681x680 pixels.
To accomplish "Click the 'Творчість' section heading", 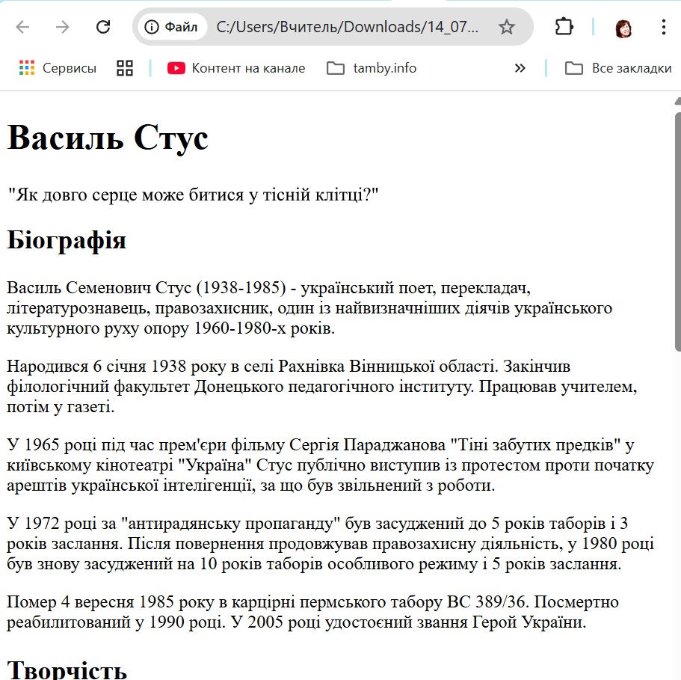I will click(x=67, y=668).
